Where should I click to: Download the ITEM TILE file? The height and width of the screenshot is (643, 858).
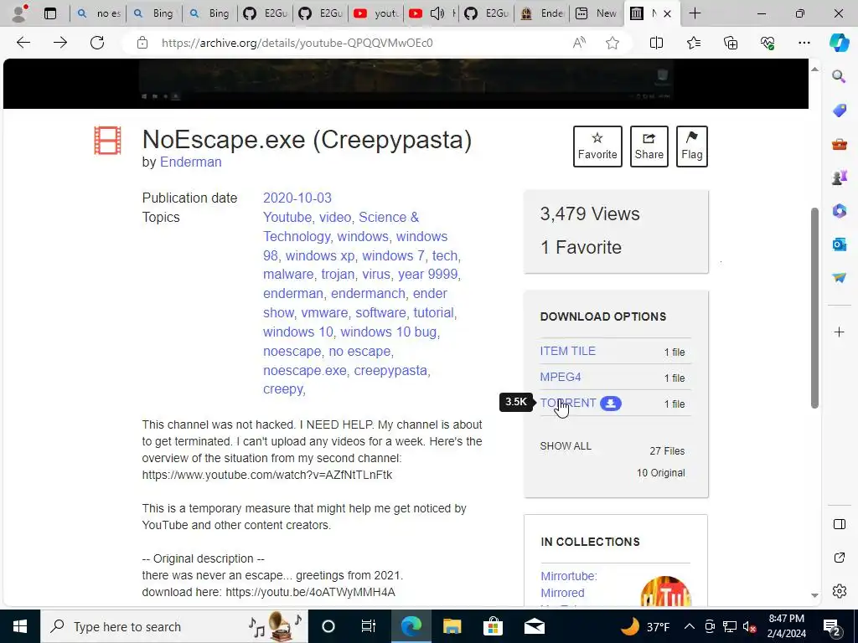click(x=567, y=351)
